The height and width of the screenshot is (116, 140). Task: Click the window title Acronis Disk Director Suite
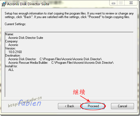click(28, 4)
